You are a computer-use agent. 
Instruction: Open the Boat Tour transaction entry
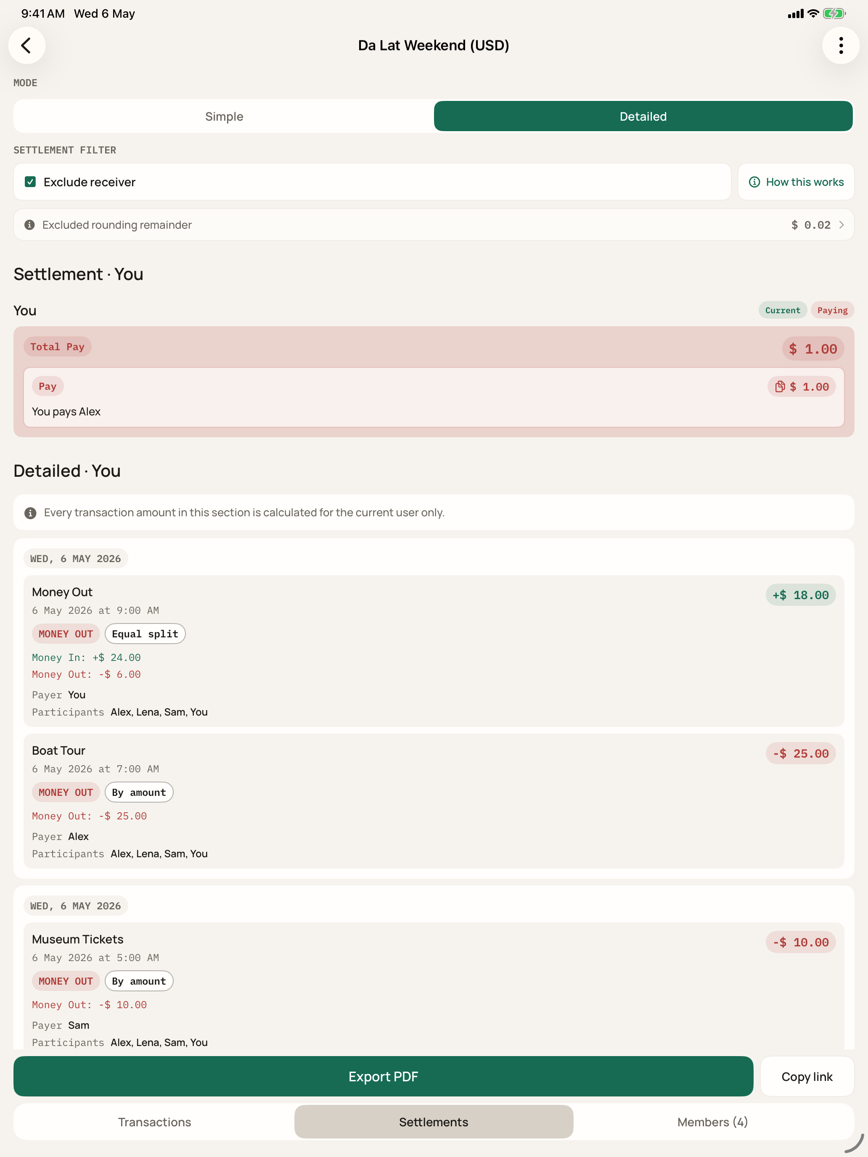point(434,801)
